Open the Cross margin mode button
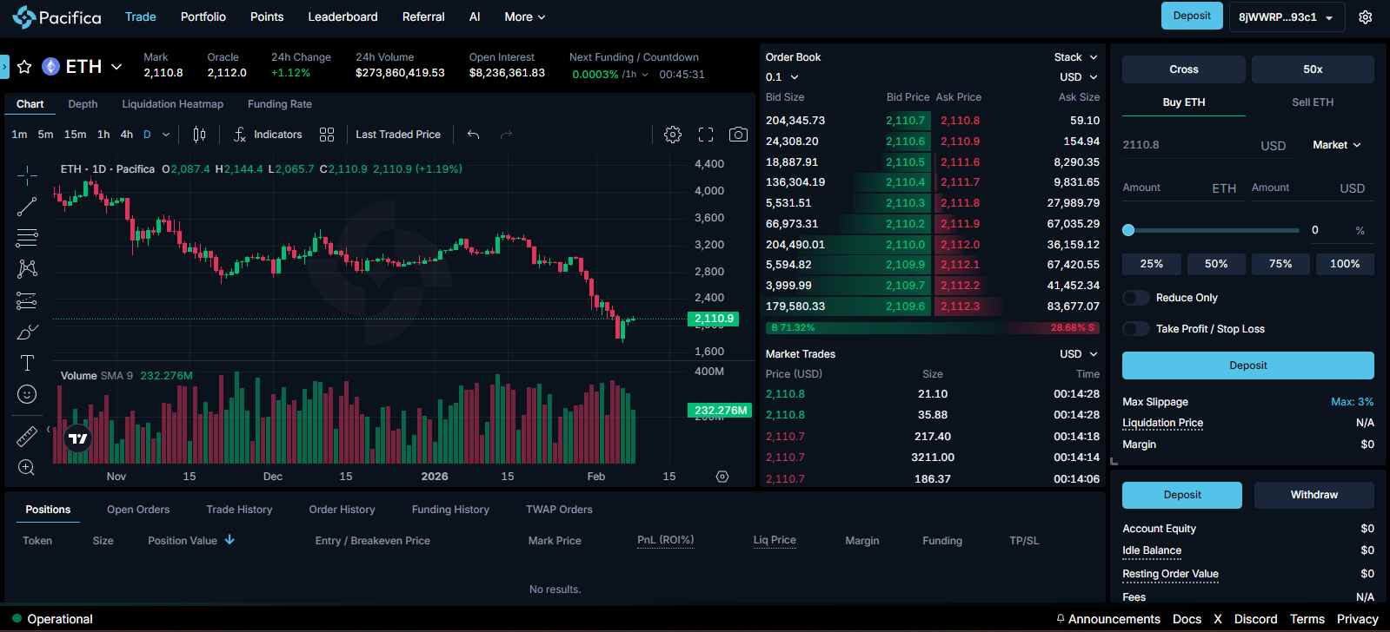This screenshot has width=1390, height=632. click(x=1183, y=69)
